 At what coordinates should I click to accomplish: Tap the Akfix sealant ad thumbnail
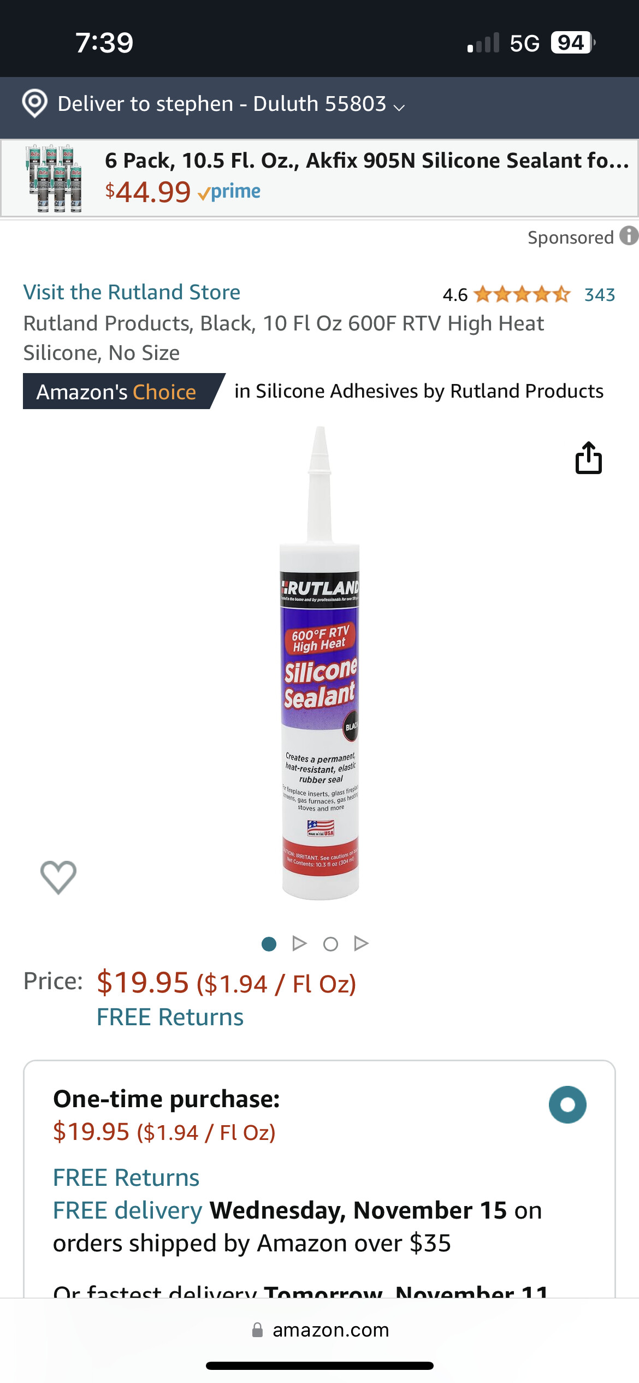click(x=54, y=178)
